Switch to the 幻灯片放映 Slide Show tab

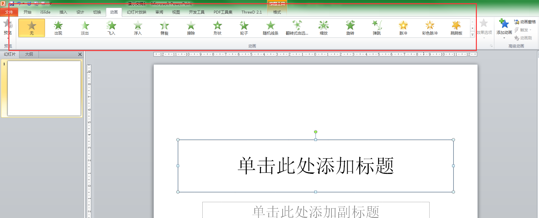click(137, 12)
